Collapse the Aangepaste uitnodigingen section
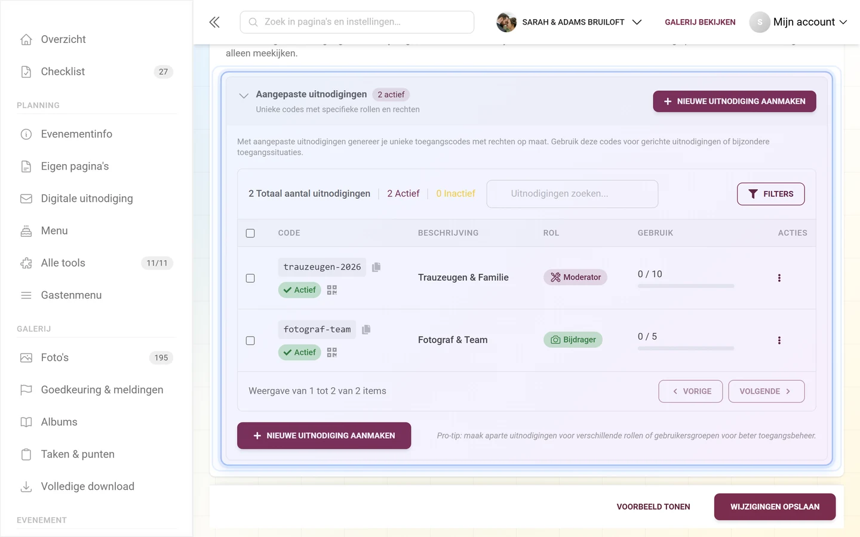 click(x=244, y=95)
